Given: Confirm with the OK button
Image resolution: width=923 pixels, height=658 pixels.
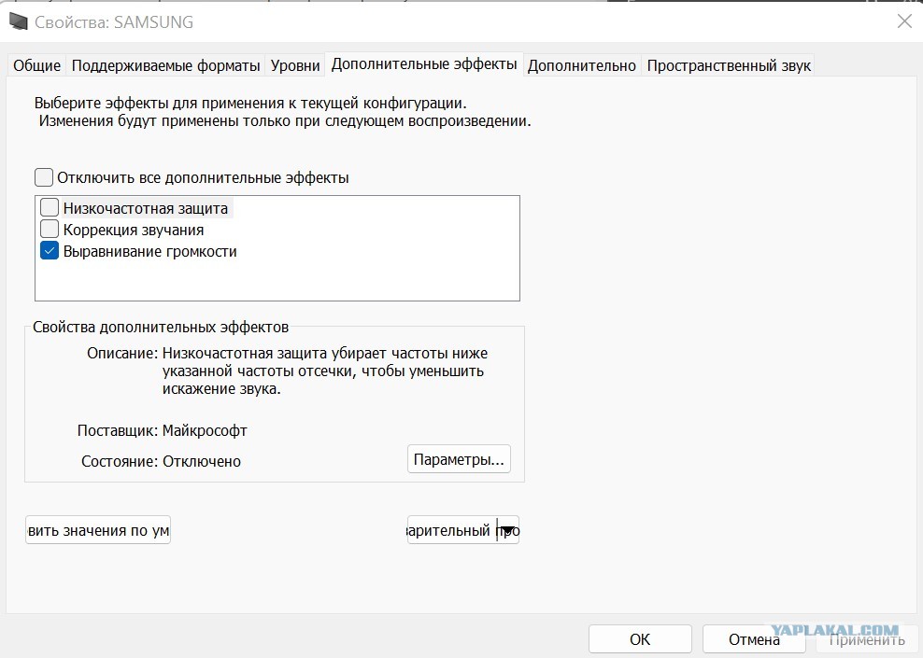Looking at the screenshot, I should point(640,639).
